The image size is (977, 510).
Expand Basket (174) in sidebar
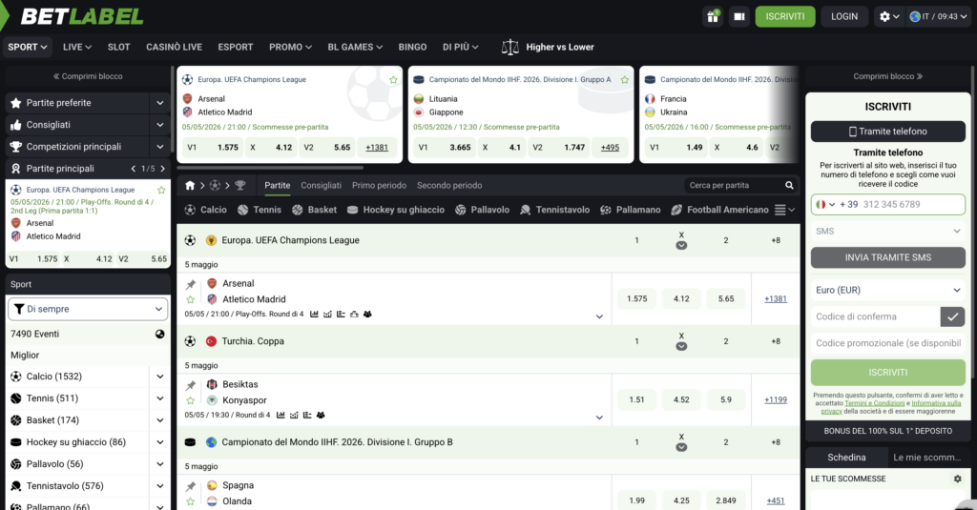click(x=160, y=420)
